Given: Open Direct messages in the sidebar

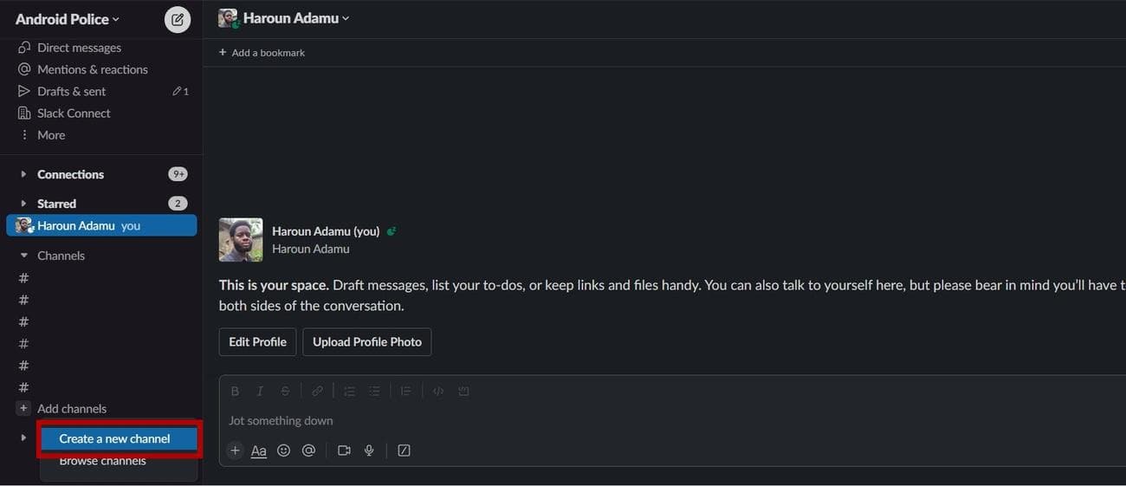Looking at the screenshot, I should tap(79, 48).
